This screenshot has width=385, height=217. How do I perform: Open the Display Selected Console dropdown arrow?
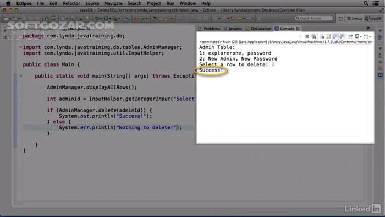point(361,36)
